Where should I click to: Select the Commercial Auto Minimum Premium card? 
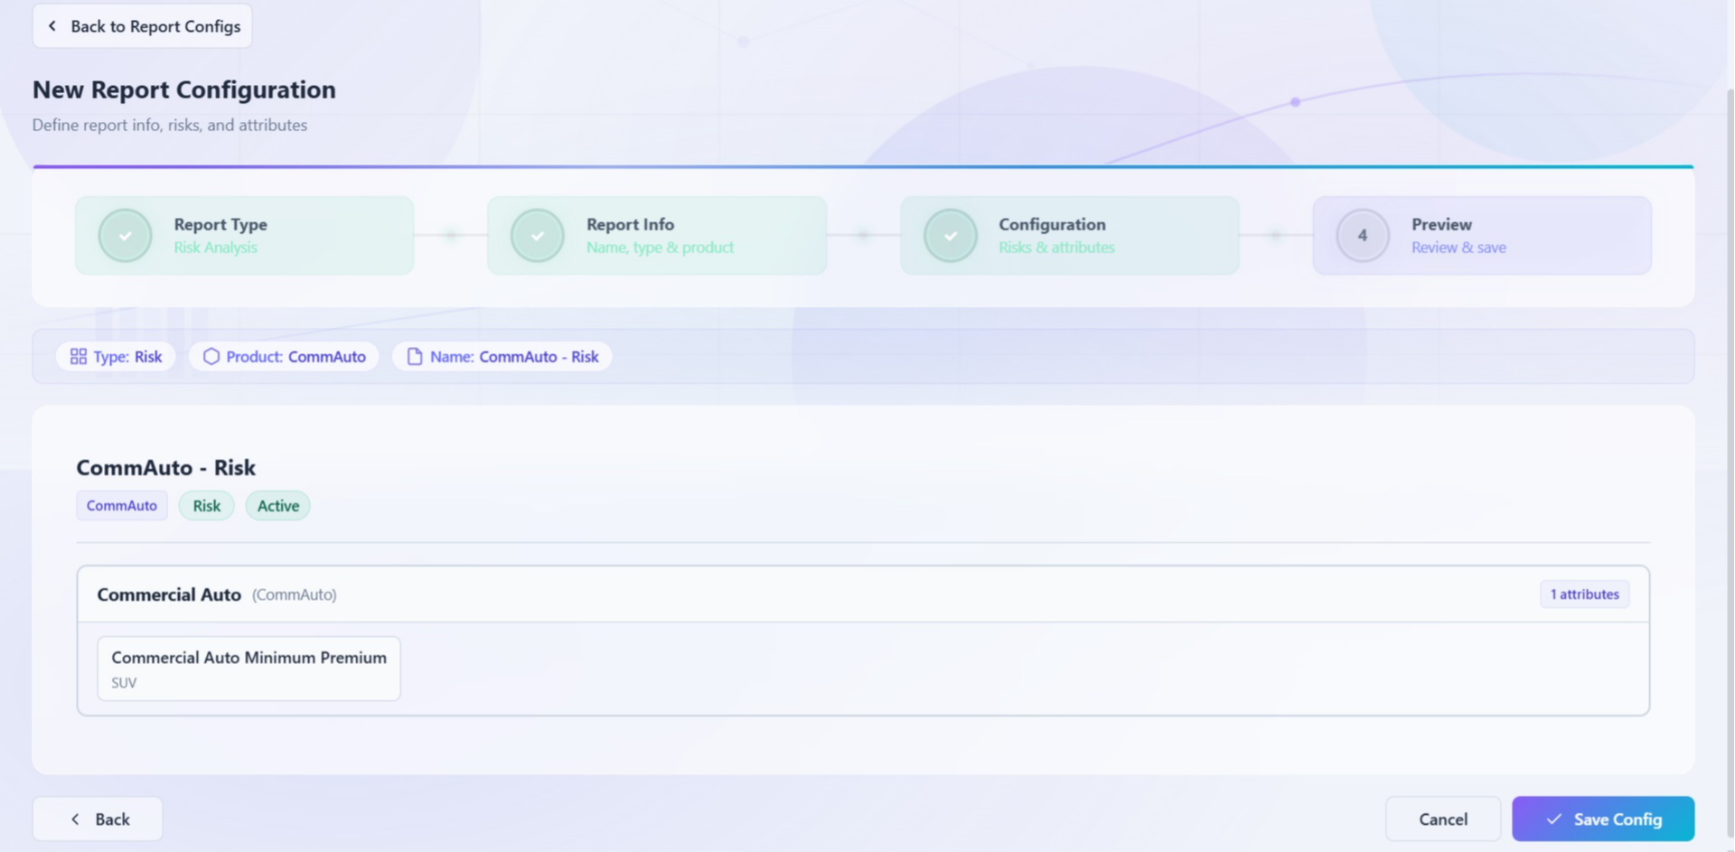point(249,669)
